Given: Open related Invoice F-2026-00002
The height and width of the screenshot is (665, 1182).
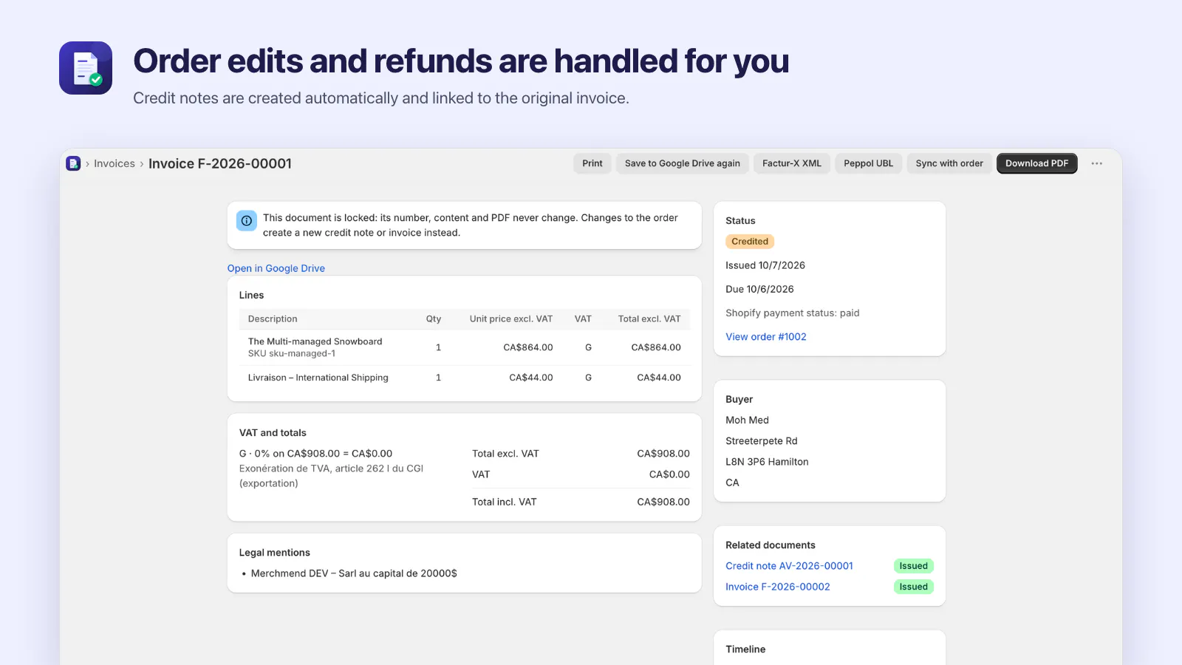Looking at the screenshot, I should pos(778,587).
